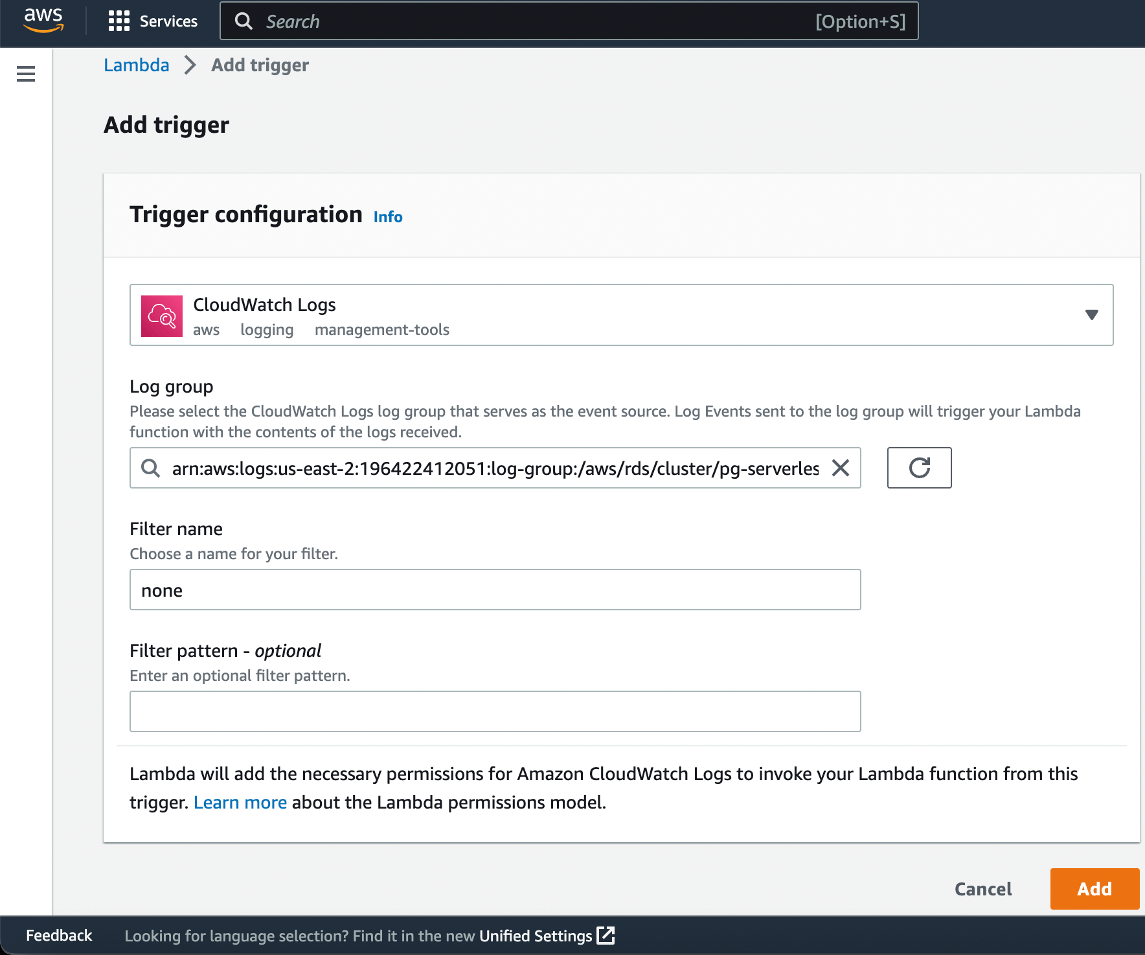Viewport: 1145px width, 955px height.
Task: Click the Filter name input field
Action: [x=495, y=590]
